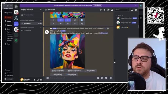Screen dimensions: 168x94
Task: Click Upscale (Subtle) button
Action: click(x=58, y=71)
